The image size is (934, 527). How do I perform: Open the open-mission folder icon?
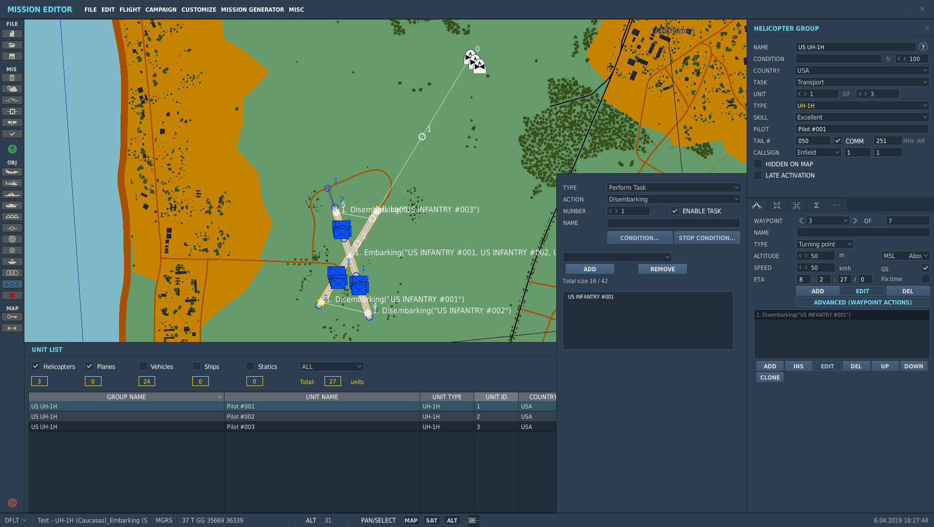pyautogui.click(x=12, y=45)
